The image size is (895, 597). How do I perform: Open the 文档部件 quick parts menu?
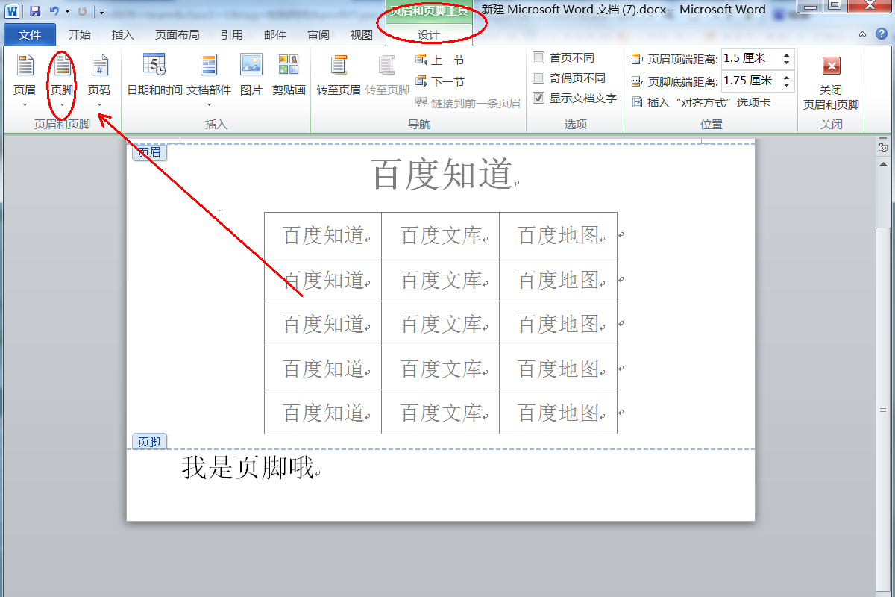click(209, 81)
